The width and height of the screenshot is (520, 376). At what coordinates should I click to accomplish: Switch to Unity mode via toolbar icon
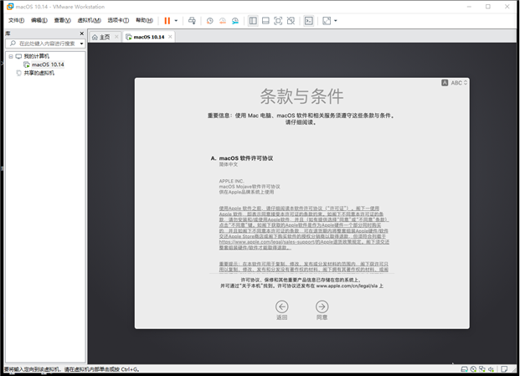click(x=291, y=21)
